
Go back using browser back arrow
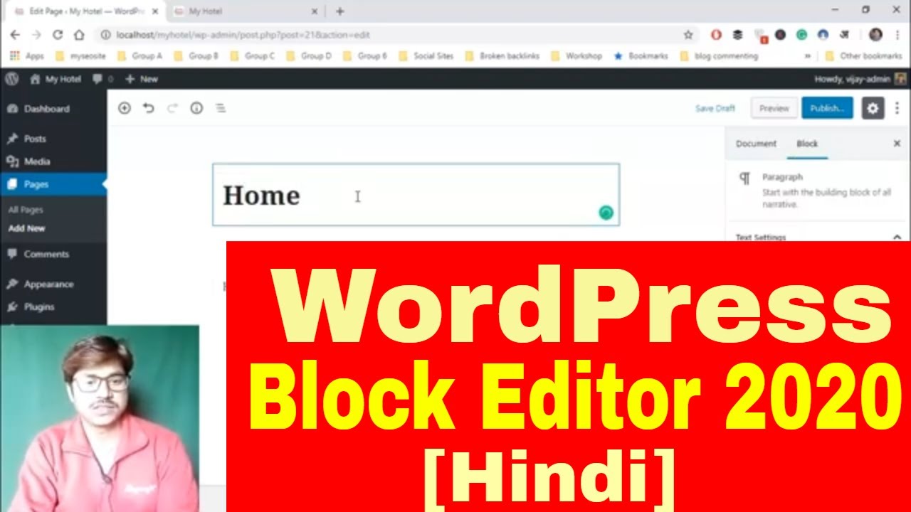[x=15, y=35]
